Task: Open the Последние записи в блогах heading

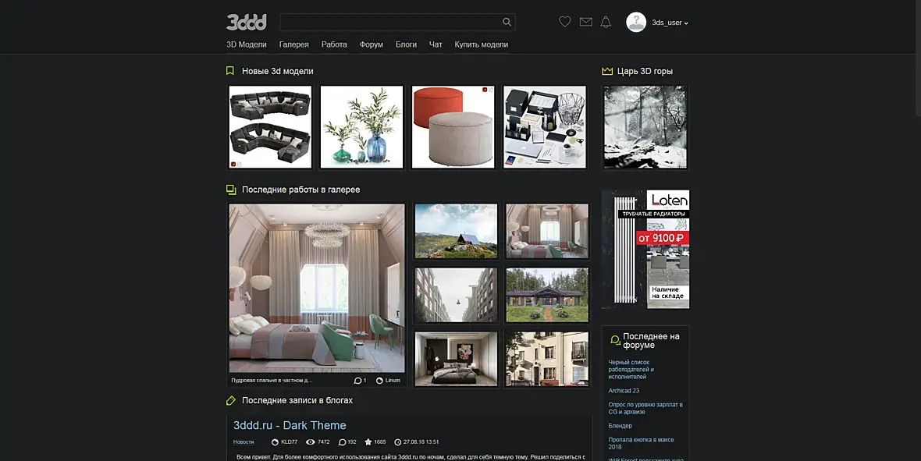Action: click(x=298, y=400)
